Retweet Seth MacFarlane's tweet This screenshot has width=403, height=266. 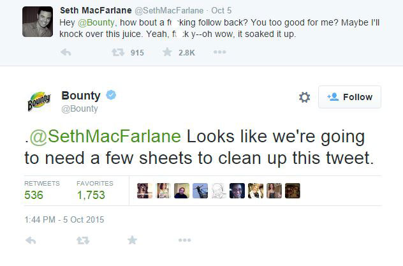point(117,53)
